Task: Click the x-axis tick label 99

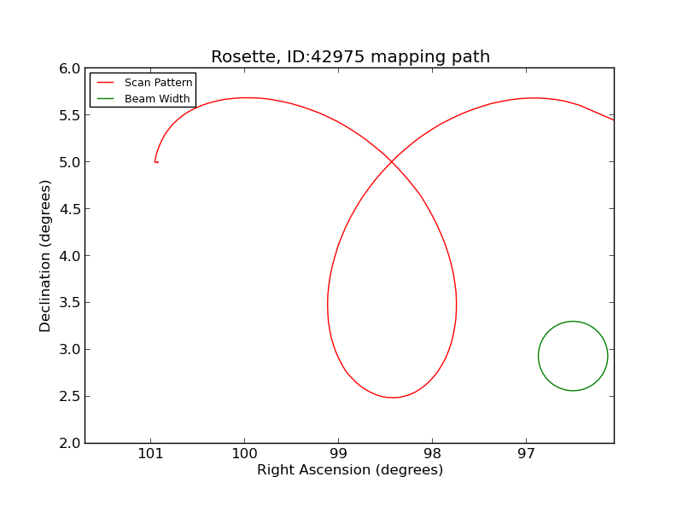Action: (338, 454)
